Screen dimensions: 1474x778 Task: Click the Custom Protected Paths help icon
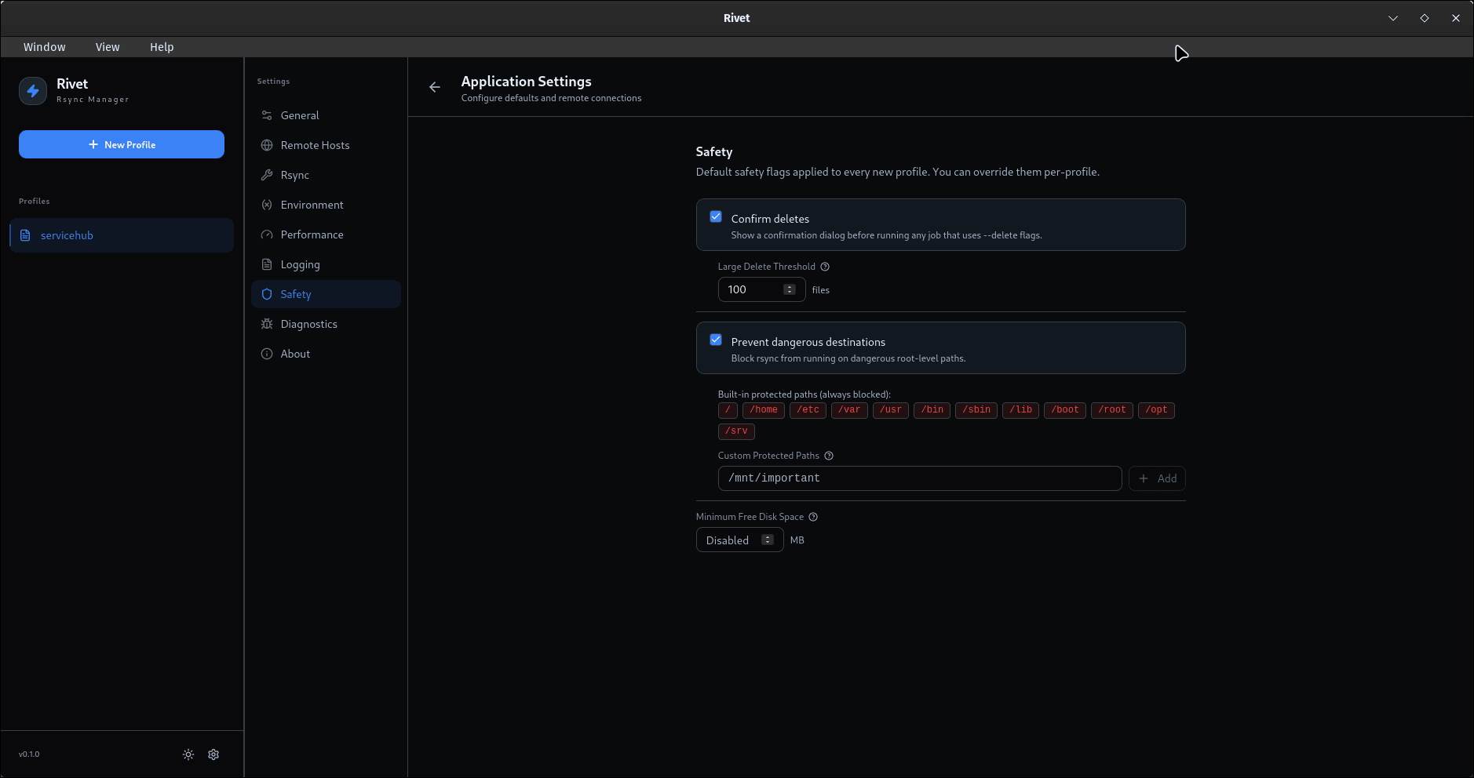coord(829,456)
